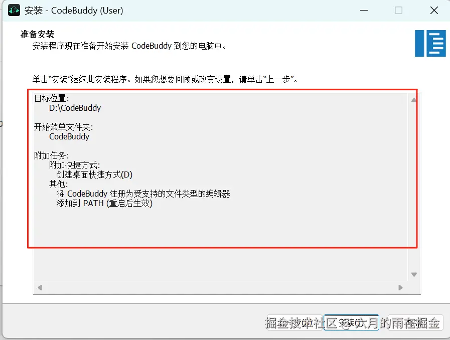Go back with the 上一步 button

pyautogui.click(x=294, y=323)
